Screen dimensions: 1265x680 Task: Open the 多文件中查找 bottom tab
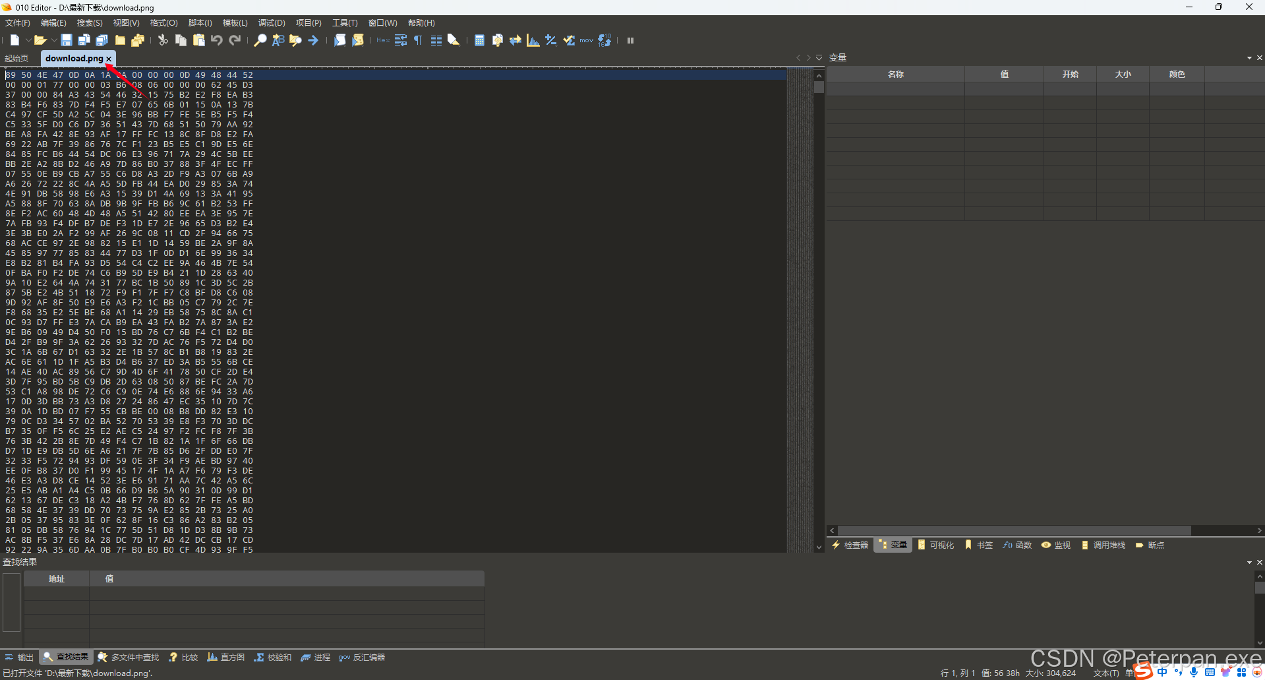pyautogui.click(x=129, y=658)
